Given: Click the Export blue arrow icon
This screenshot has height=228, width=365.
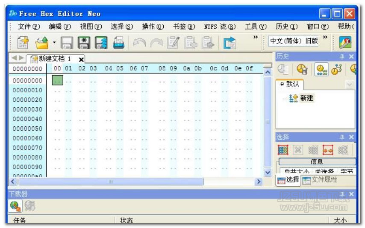Looking at the screenshot, I should point(230,43).
